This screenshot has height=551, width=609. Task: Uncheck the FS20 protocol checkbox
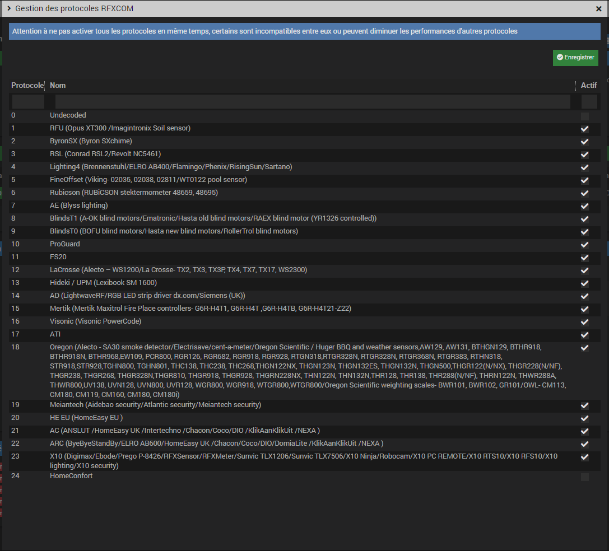[x=584, y=258]
